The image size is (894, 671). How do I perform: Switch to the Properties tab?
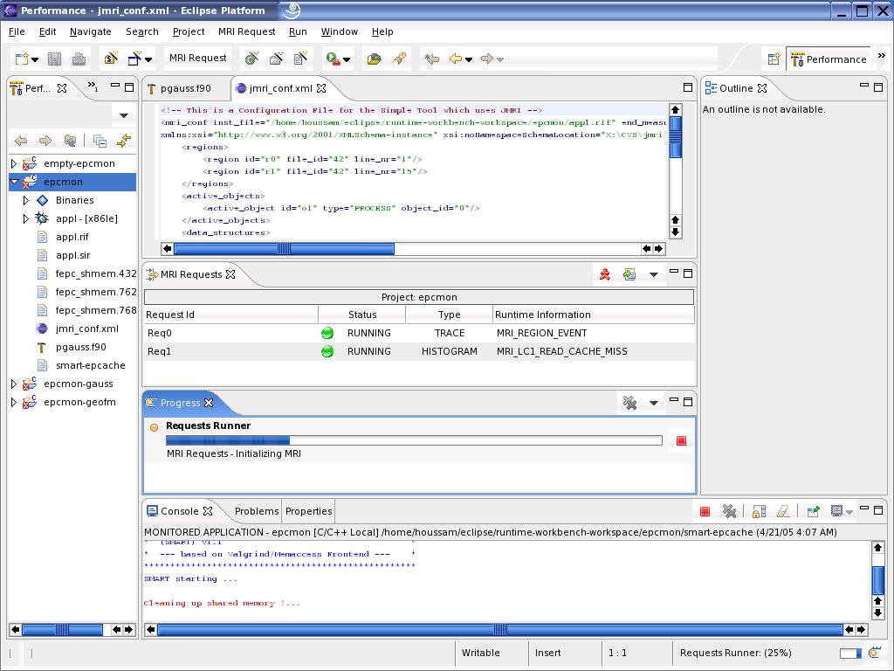(308, 511)
